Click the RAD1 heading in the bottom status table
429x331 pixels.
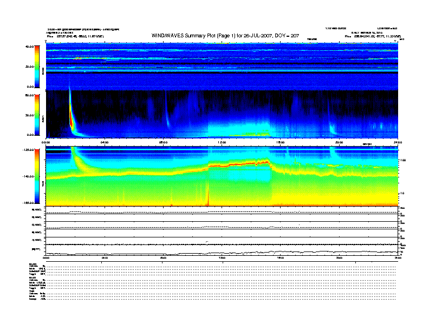point(32,278)
